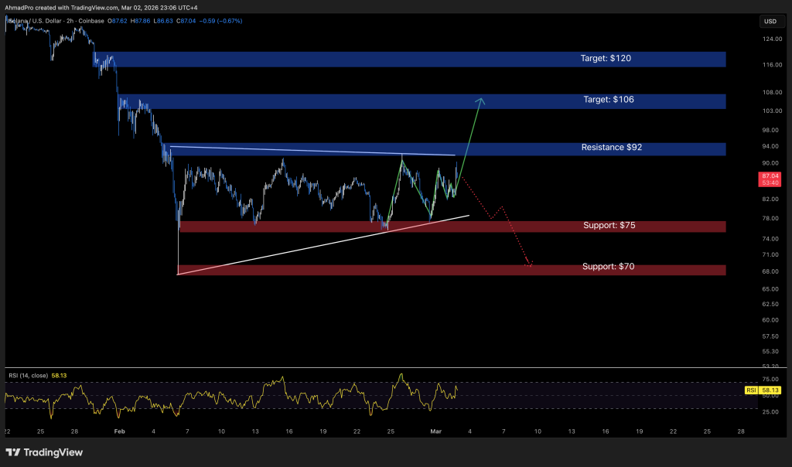This screenshot has height=467, width=792.
Task: Select the Support: $70 zone label
Action: pos(609,267)
